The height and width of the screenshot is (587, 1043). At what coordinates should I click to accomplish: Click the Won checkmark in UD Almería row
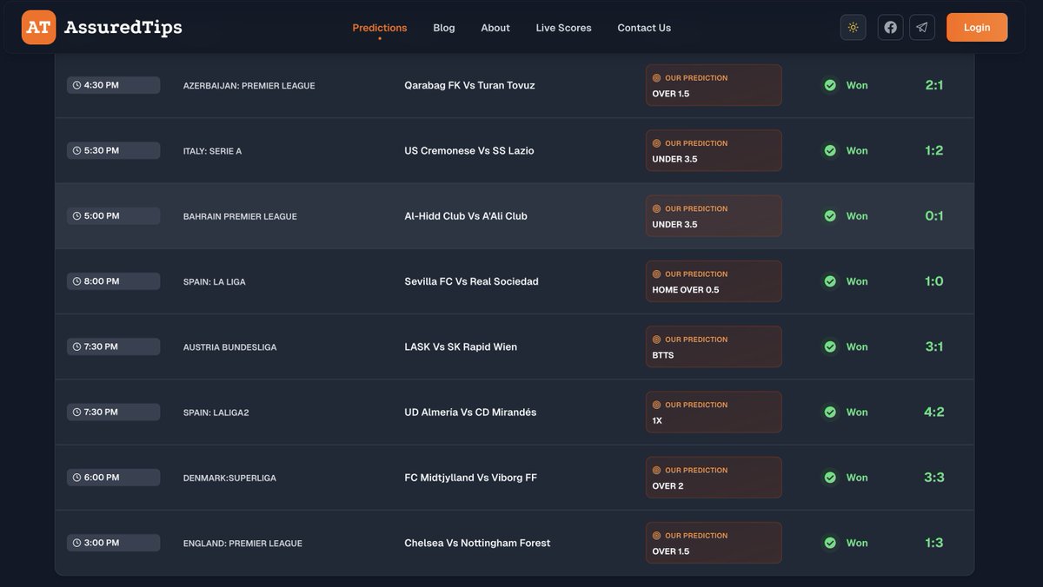pyautogui.click(x=830, y=412)
